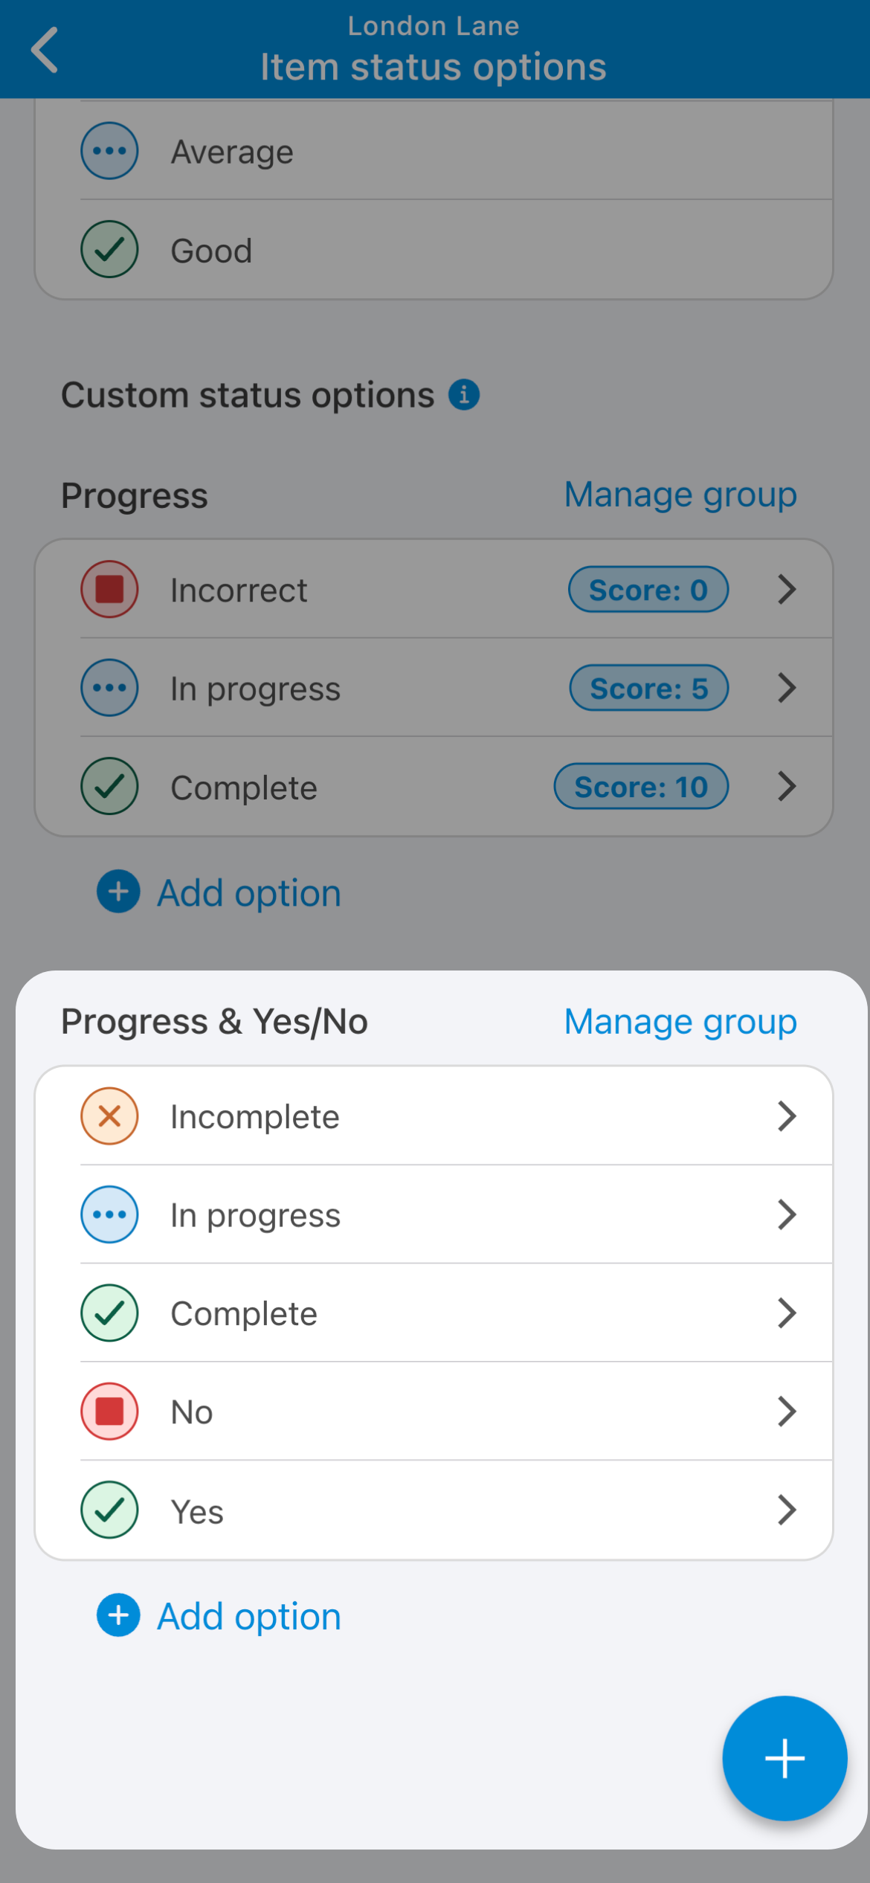Viewport: 870px width, 1883px height.
Task: Tap the Score: 10 badge on Complete
Action: 641,786
